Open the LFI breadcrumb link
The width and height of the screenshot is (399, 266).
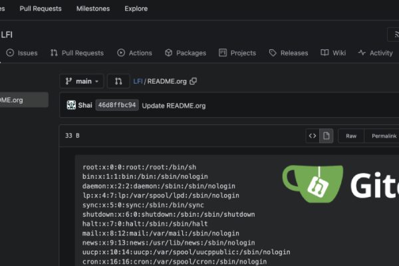click(x=138, y=81)
